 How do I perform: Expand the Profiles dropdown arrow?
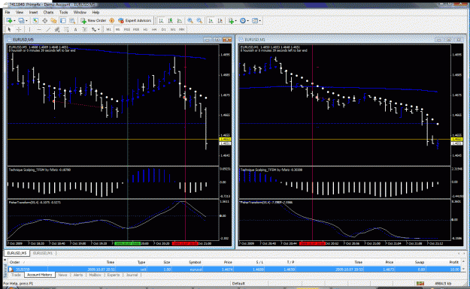pyautogui.click(x=26, y=21)
